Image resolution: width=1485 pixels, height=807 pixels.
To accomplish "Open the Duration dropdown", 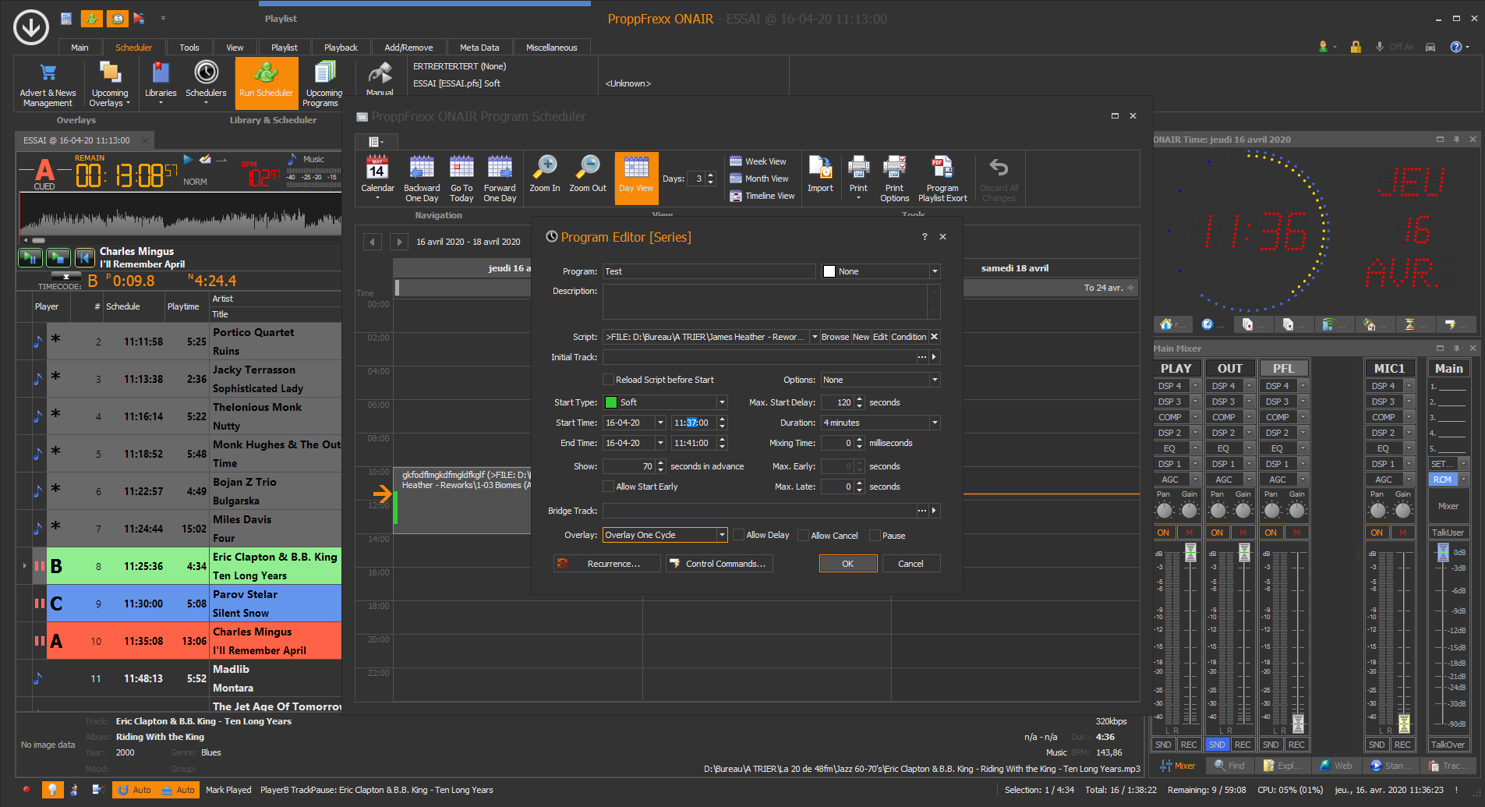I will [935, 423].
